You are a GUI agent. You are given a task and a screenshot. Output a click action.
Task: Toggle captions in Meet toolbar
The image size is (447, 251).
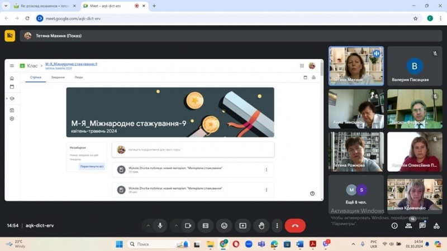click(206, 225)
